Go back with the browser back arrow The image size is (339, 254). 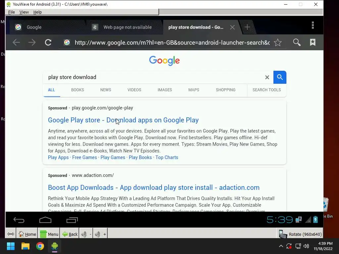(x=16, y=42)
